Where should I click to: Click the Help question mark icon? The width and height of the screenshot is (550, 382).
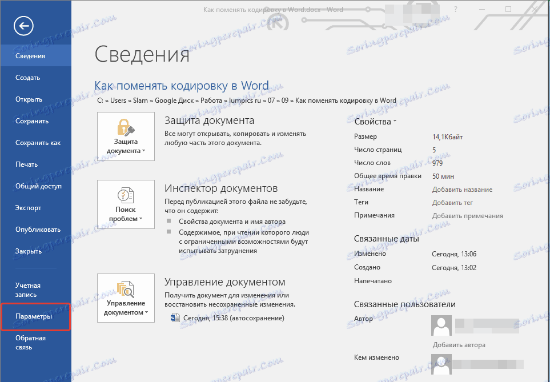456,10
